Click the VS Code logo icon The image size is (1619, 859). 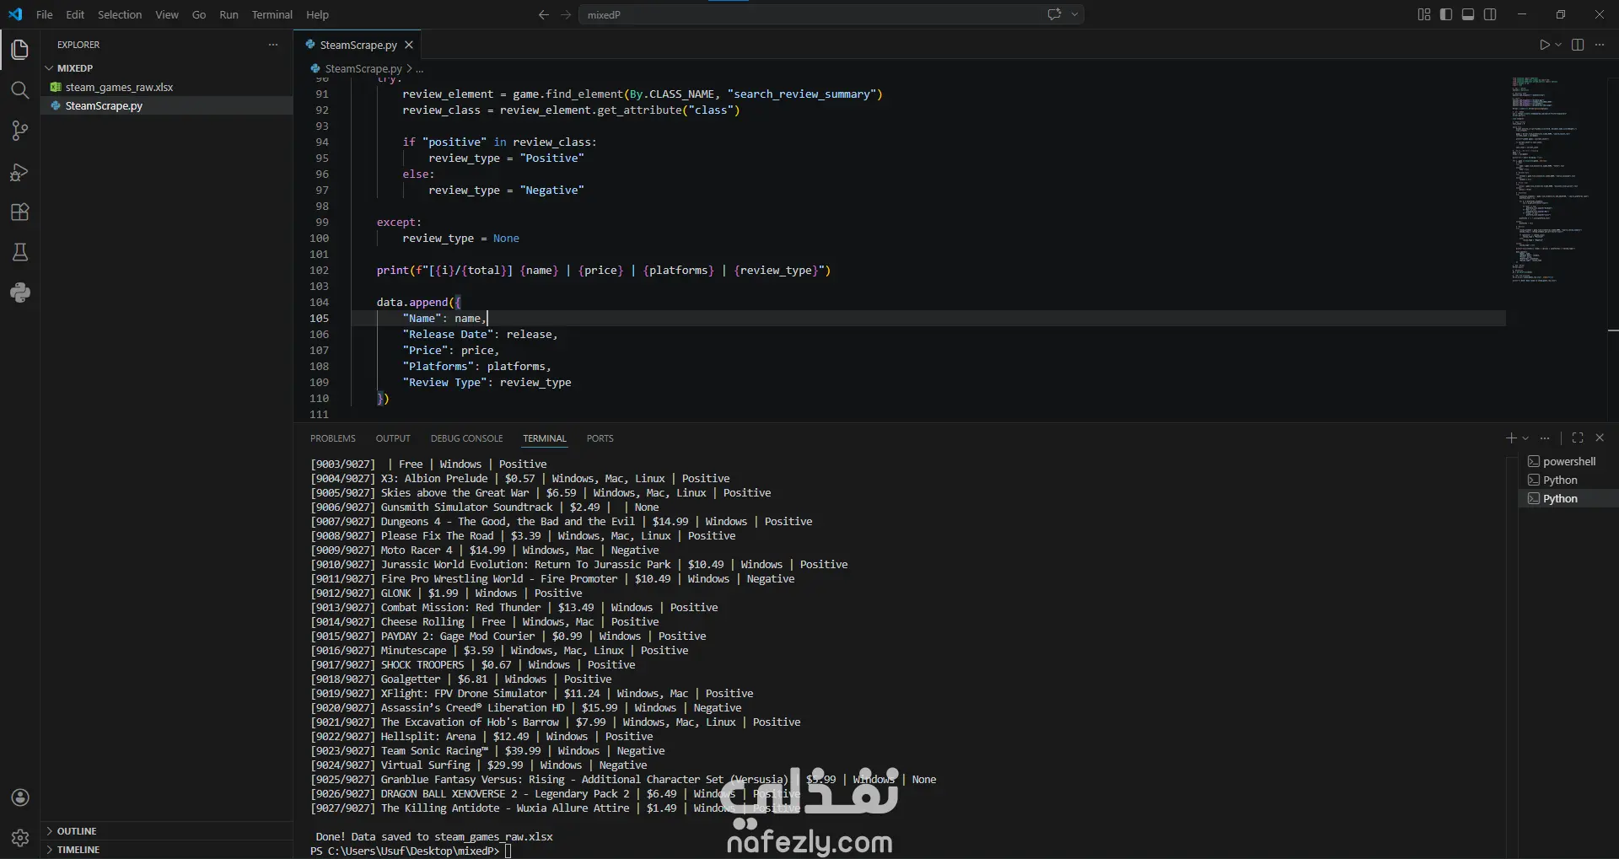15,14
